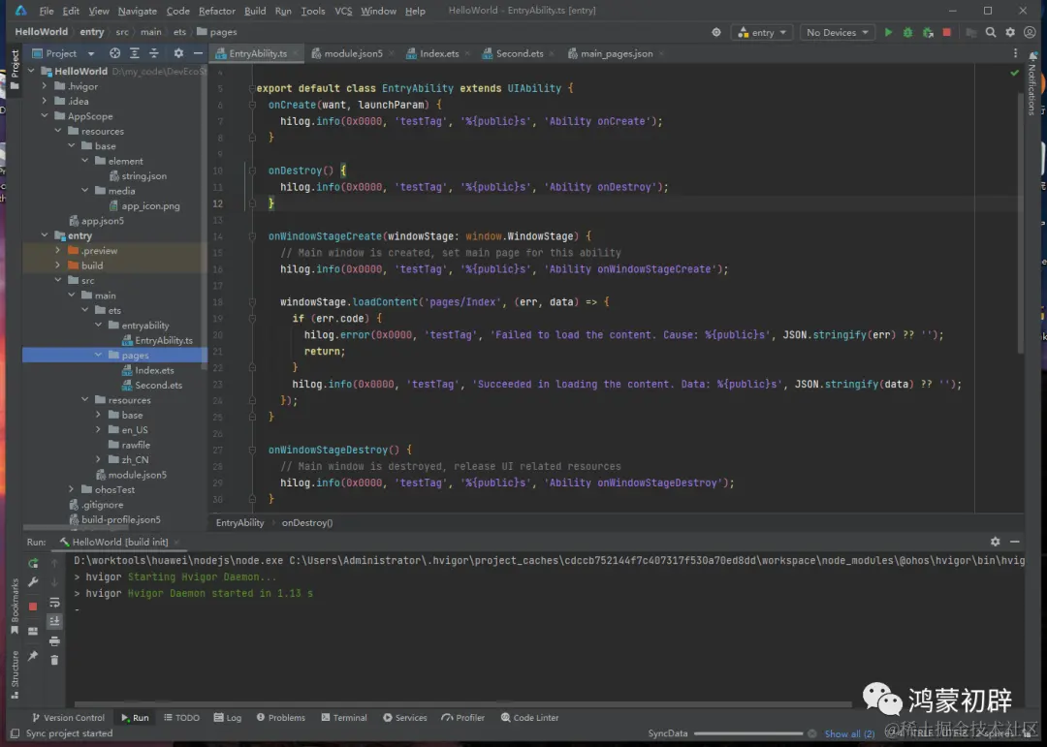
Task: Open the Terminal tool window
Action: [x=344, y=718]
